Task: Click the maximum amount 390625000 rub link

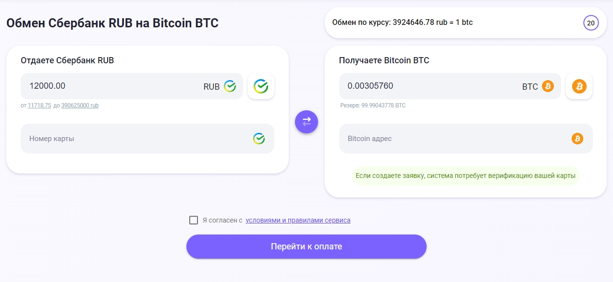Action: click(x=80, y=106)
